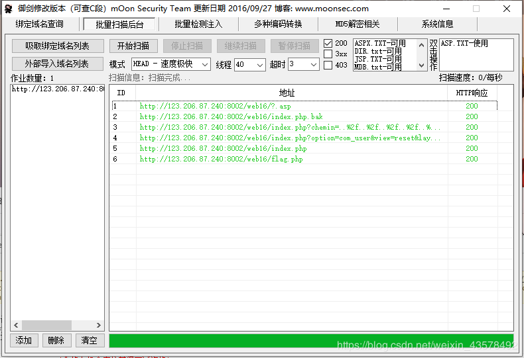Select JSP.TXT-可用 in dictionary list

click(x=378, y=60)
